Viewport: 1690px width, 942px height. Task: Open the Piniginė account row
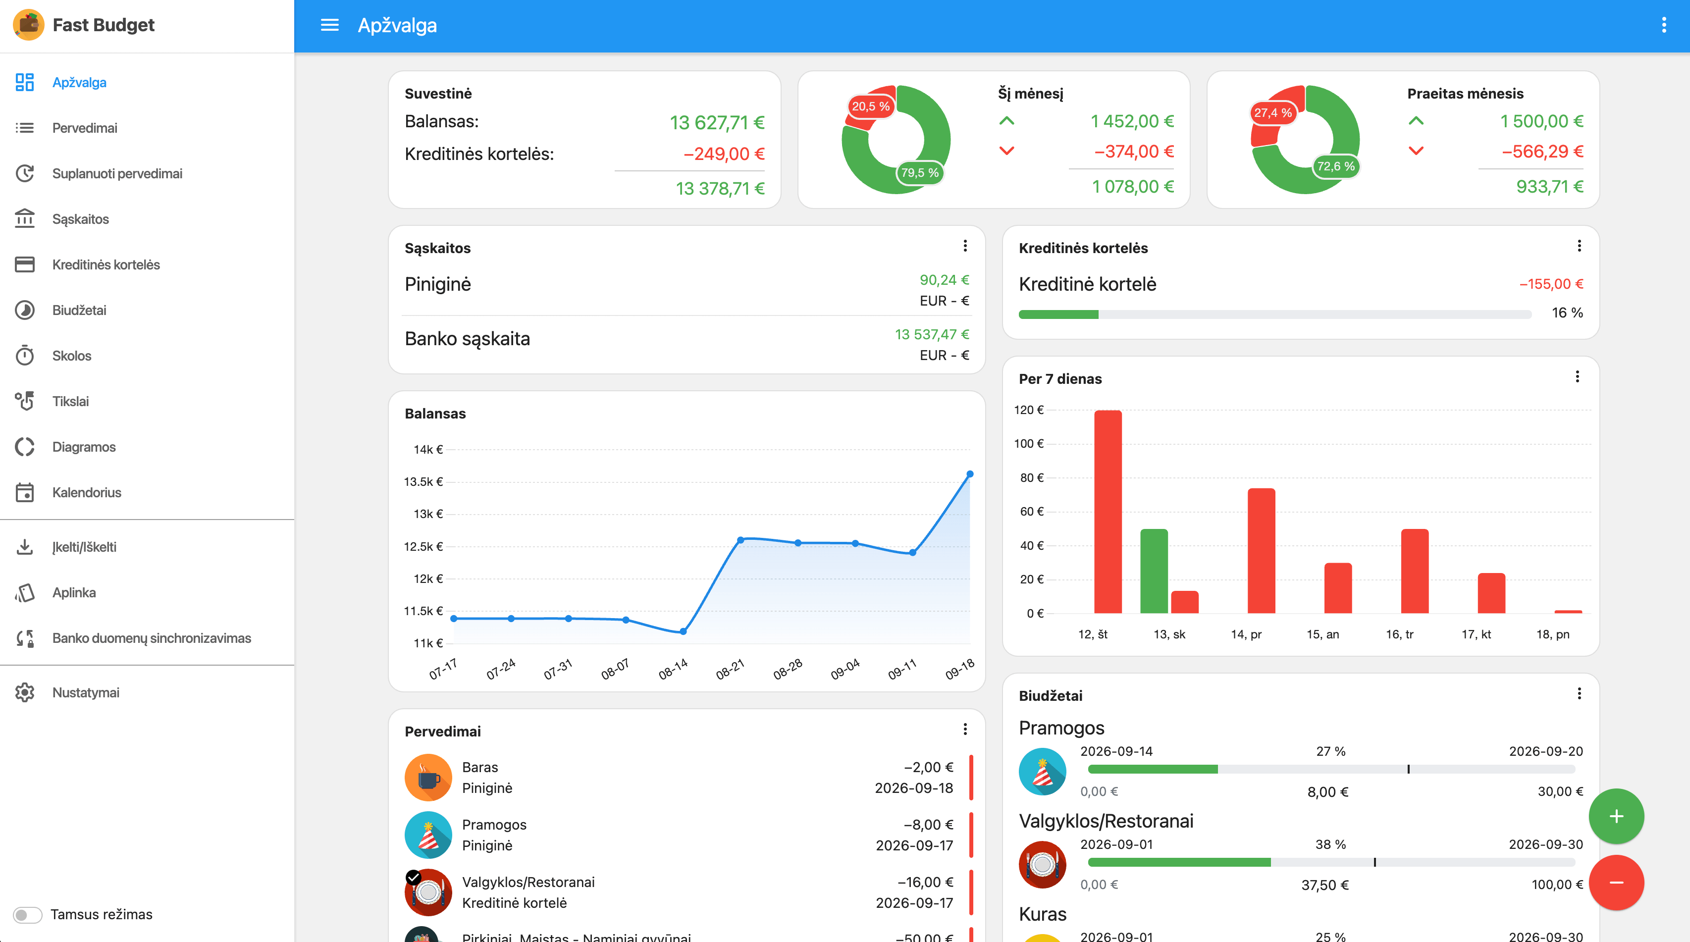pos(687,289)
